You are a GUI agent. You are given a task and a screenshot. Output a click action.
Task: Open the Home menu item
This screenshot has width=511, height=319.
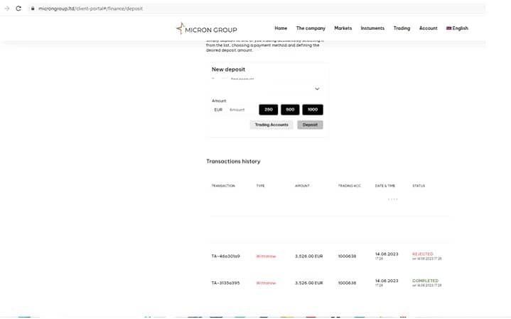click(281, 28)
